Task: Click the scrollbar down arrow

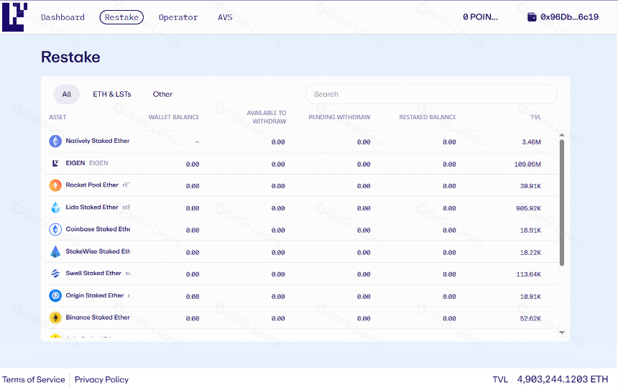Action: [562, 333]
